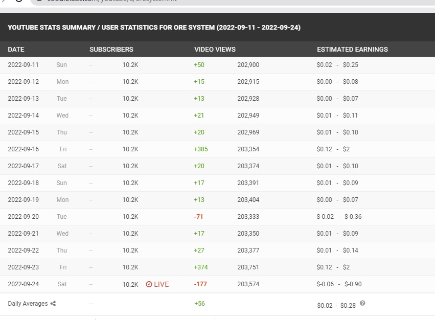Click total views 203,350
The height and width of the screenshot is (320, 435).
(x=248, y=234)
